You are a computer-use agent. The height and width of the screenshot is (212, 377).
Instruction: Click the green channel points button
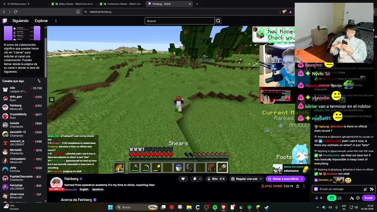[x=332, y=198]
